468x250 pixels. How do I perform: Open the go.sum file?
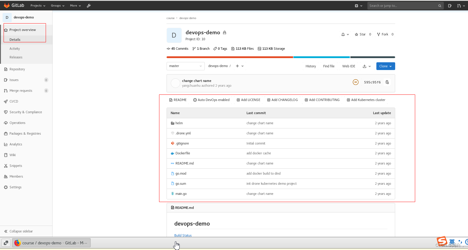(x=181, y=184)
